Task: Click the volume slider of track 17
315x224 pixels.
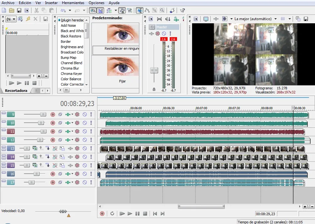Action: click(x=31, y=182)
